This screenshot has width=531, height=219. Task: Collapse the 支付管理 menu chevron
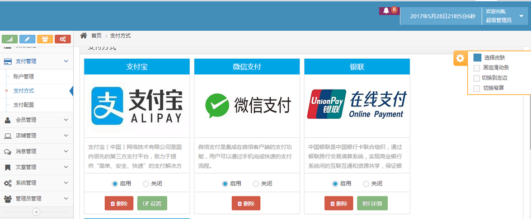(x=66, y=62)
